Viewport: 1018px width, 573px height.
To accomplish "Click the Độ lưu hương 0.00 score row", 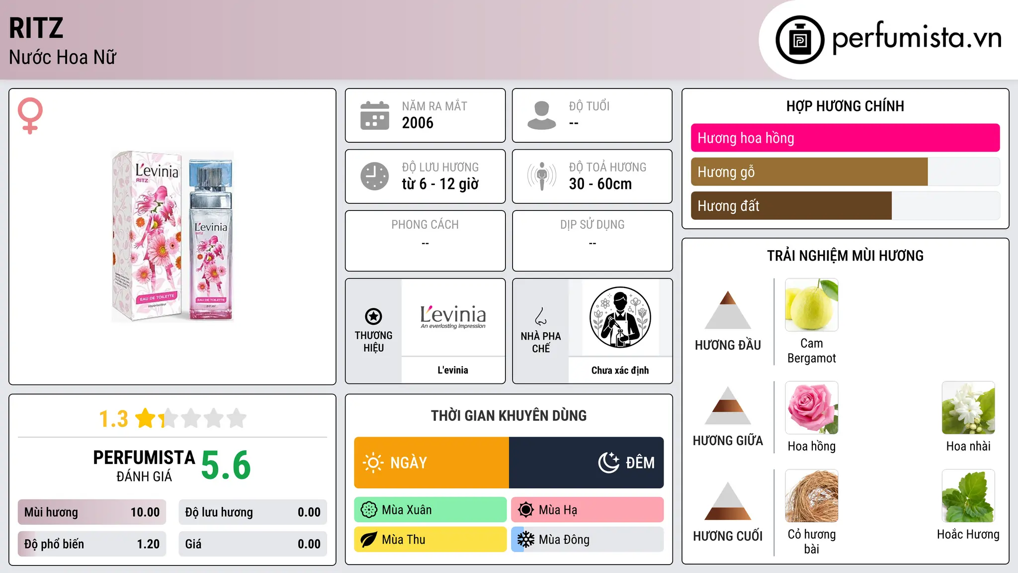I will [x=253, y=512].
